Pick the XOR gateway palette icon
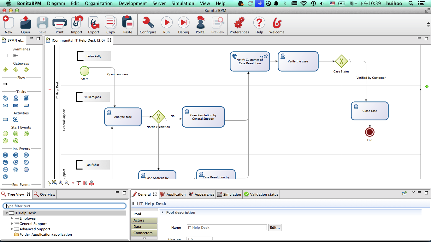Image resolution: width=431 pixels, height=242 pixels. coord(16,70)
